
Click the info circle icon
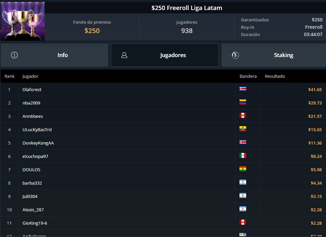pos(14,55)
